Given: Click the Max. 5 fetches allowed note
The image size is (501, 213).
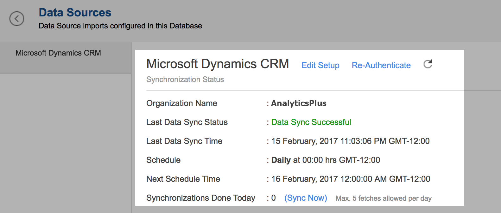Looking at the screenshot, I should tap(384, 198).
